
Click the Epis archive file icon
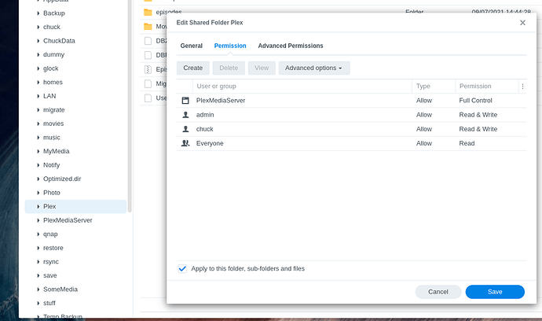(148, 69)
